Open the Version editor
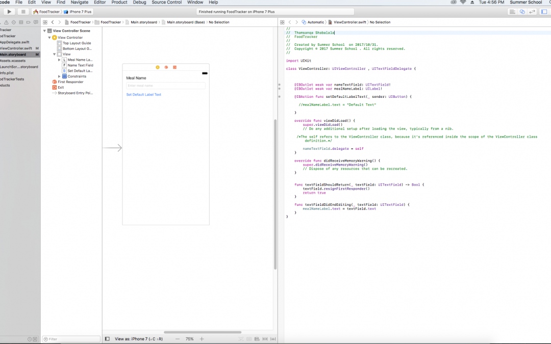Viewport: 551px width, 344px height. [533, 11]
